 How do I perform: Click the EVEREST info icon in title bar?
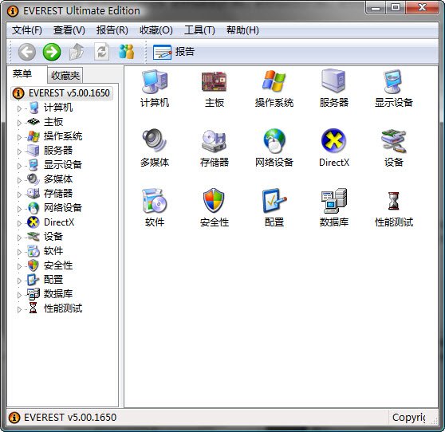13,11
